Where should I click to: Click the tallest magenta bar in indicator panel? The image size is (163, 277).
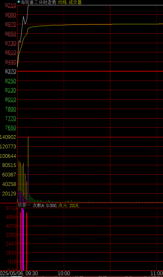(x=22, y=239)
